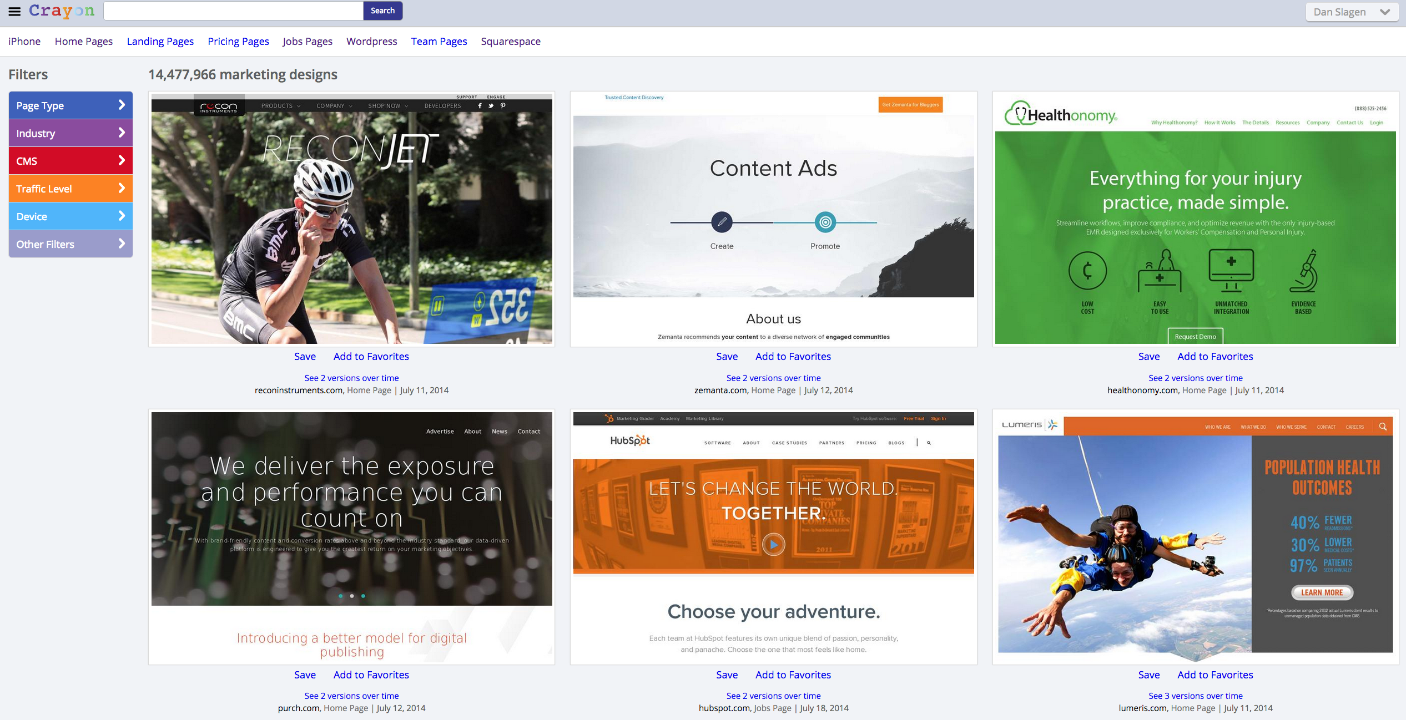Go to Jobs Pages category

[x=308, y=41]
